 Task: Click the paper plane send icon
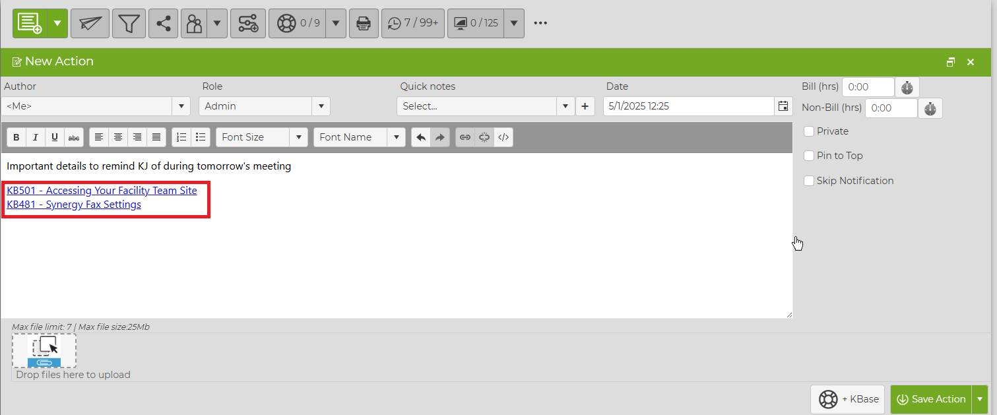pyautogui.click(x=90, y=24)
